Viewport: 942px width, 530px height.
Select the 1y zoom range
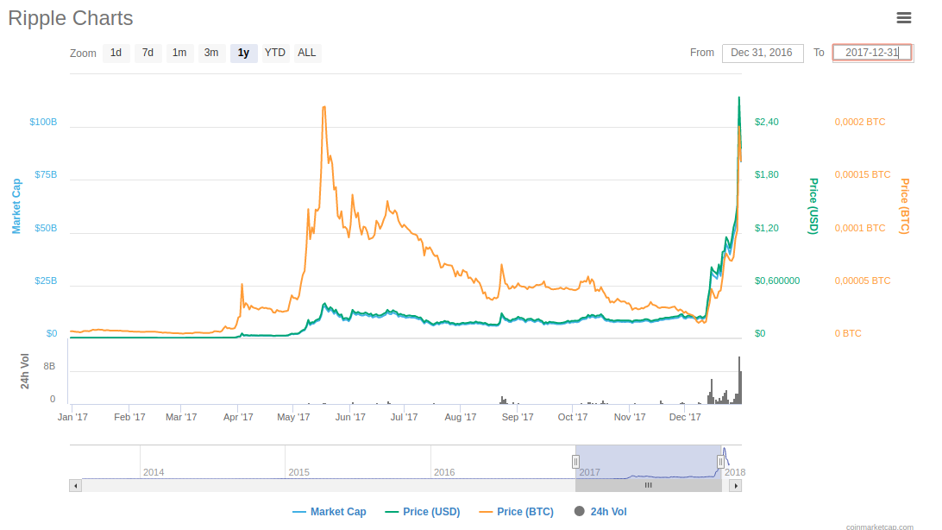pyautogui.click(x=243, y=53)
